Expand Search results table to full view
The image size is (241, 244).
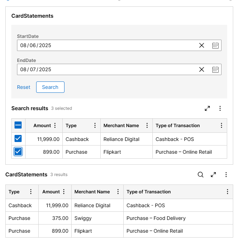point(207,108)
